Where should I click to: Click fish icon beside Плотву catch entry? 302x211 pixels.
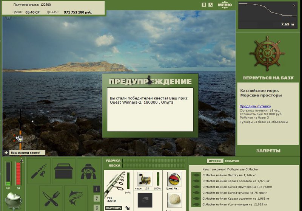pyautogui.click(x=196, y=175)
